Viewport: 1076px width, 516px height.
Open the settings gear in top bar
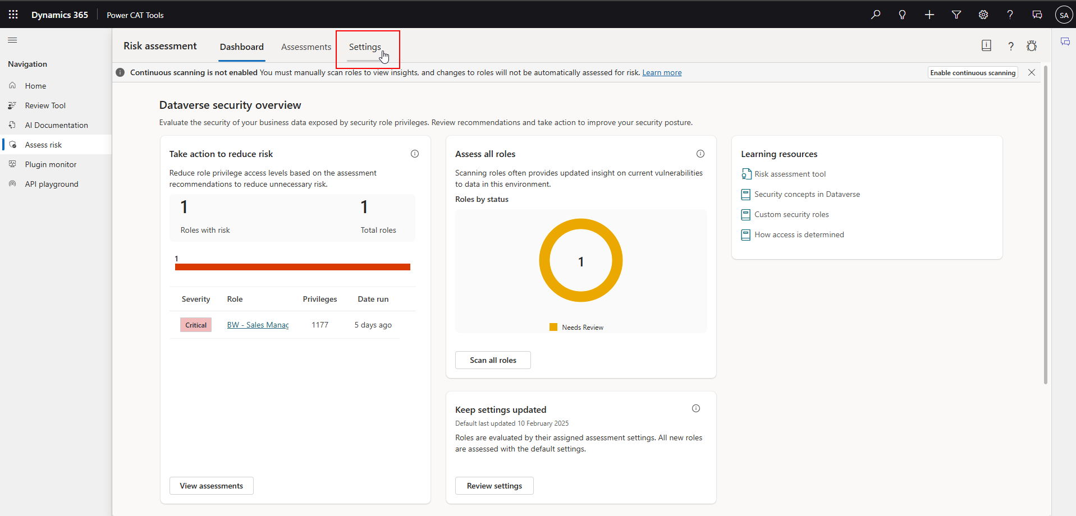pyautogui.click(x=983, y=15)
